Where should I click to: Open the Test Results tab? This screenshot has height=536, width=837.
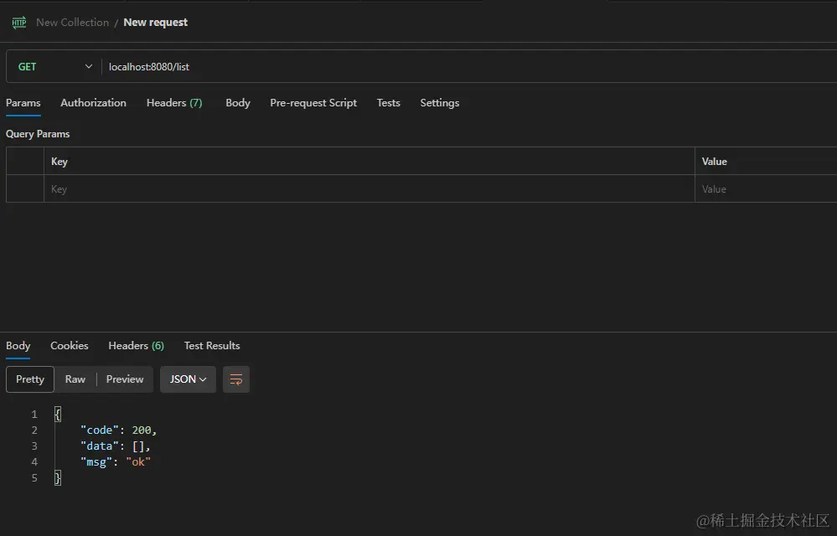212,346
